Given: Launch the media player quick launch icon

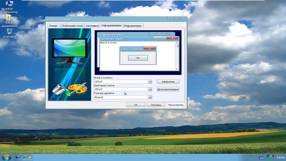Looking at the screenshot, I should click(30, 157).
